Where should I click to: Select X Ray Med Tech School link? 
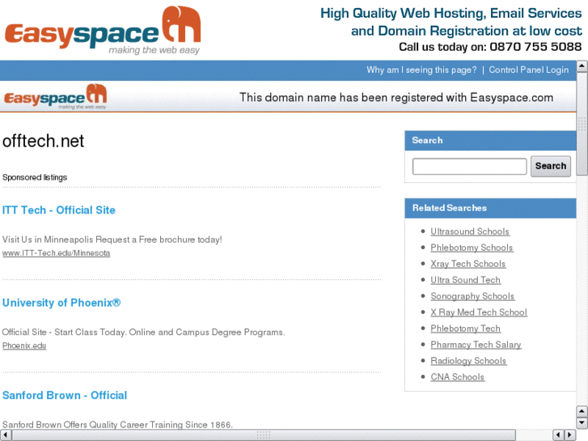(479, 312)
